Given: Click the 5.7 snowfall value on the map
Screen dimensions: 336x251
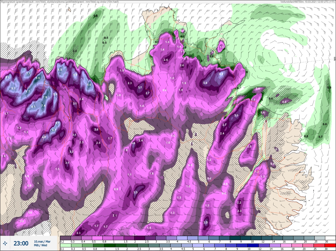Looking at the screenshot, I should [x=57, y=123].
